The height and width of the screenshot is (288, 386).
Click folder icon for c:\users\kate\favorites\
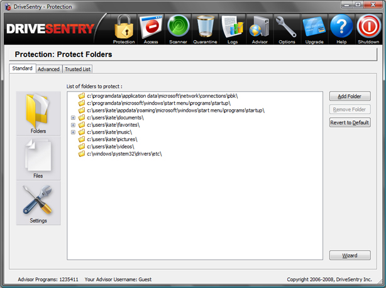[x=82, y=125]
